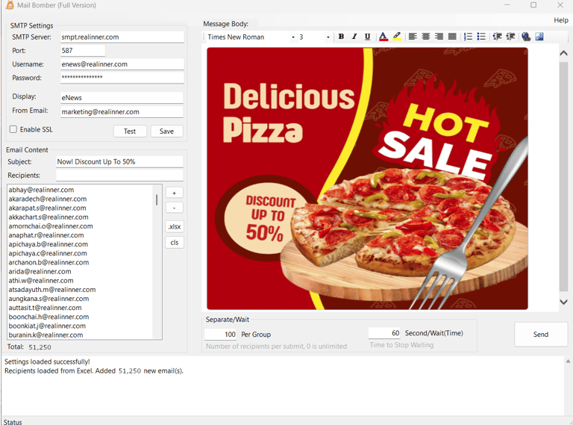Click the Port field showing 587
This screenshot has width=573, height=425.
coord(83,51)
